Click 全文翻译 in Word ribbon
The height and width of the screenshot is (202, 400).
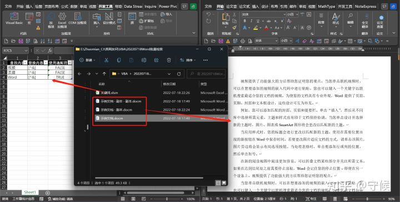(365, 22)
